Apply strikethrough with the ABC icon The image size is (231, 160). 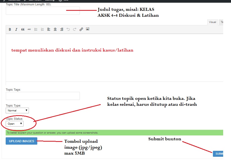coord(29,29)
